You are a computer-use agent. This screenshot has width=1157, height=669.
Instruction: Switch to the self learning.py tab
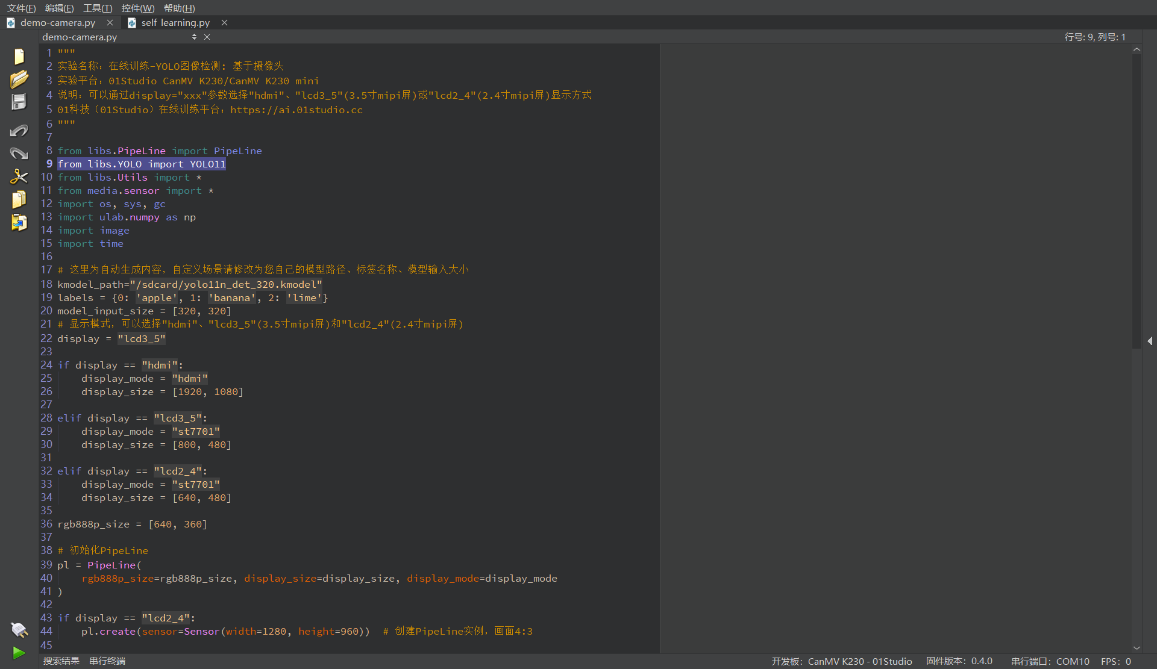175,22
